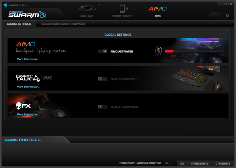The height and width of the screenshot is (168, 236).
Task: Click the Драйвер V1.9318 title text
Action: click(x=18, y=5)
